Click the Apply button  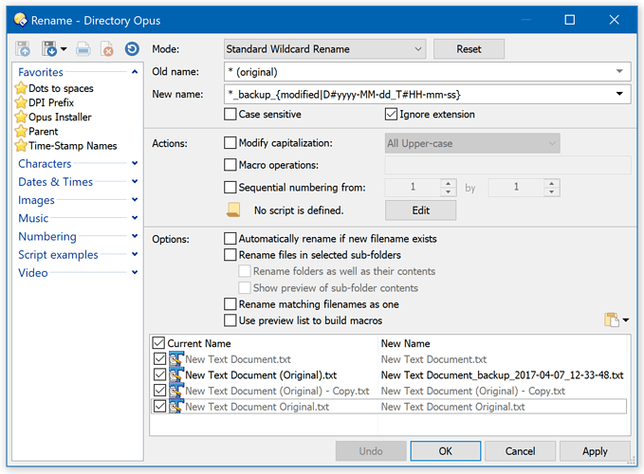point(595,451)
